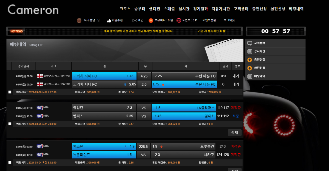Click the 포인트전환 link
Viewport: 329px width, 171px height.
tap(209, 20)
